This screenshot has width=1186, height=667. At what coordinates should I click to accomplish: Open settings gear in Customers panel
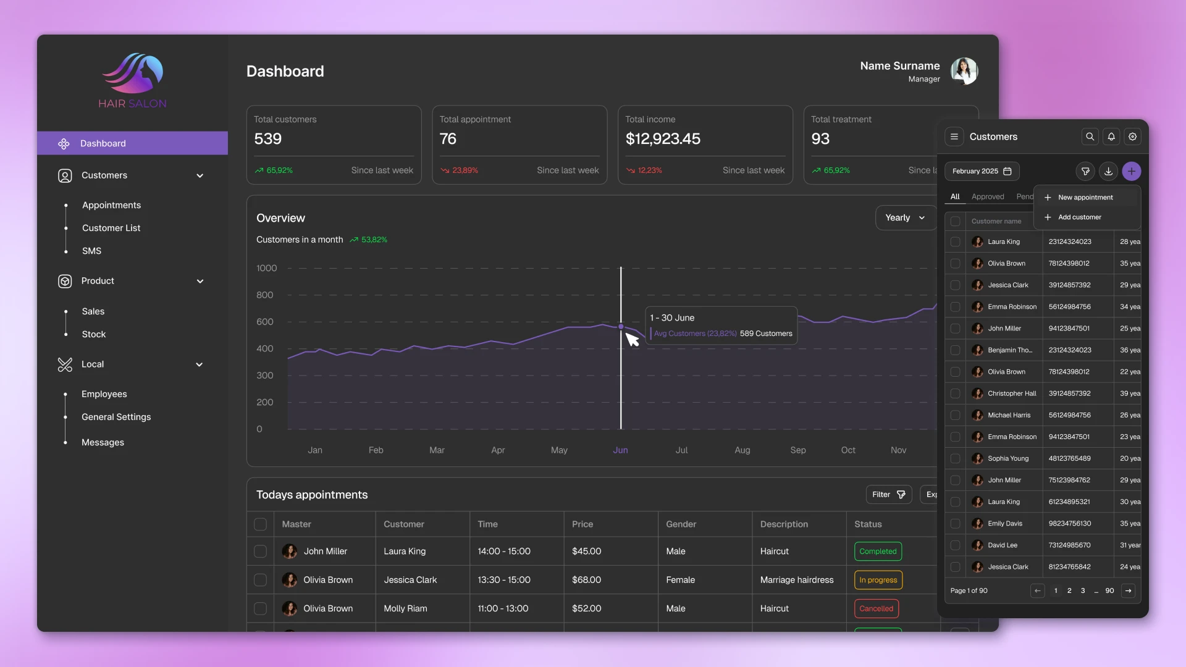coord(1132,136)
